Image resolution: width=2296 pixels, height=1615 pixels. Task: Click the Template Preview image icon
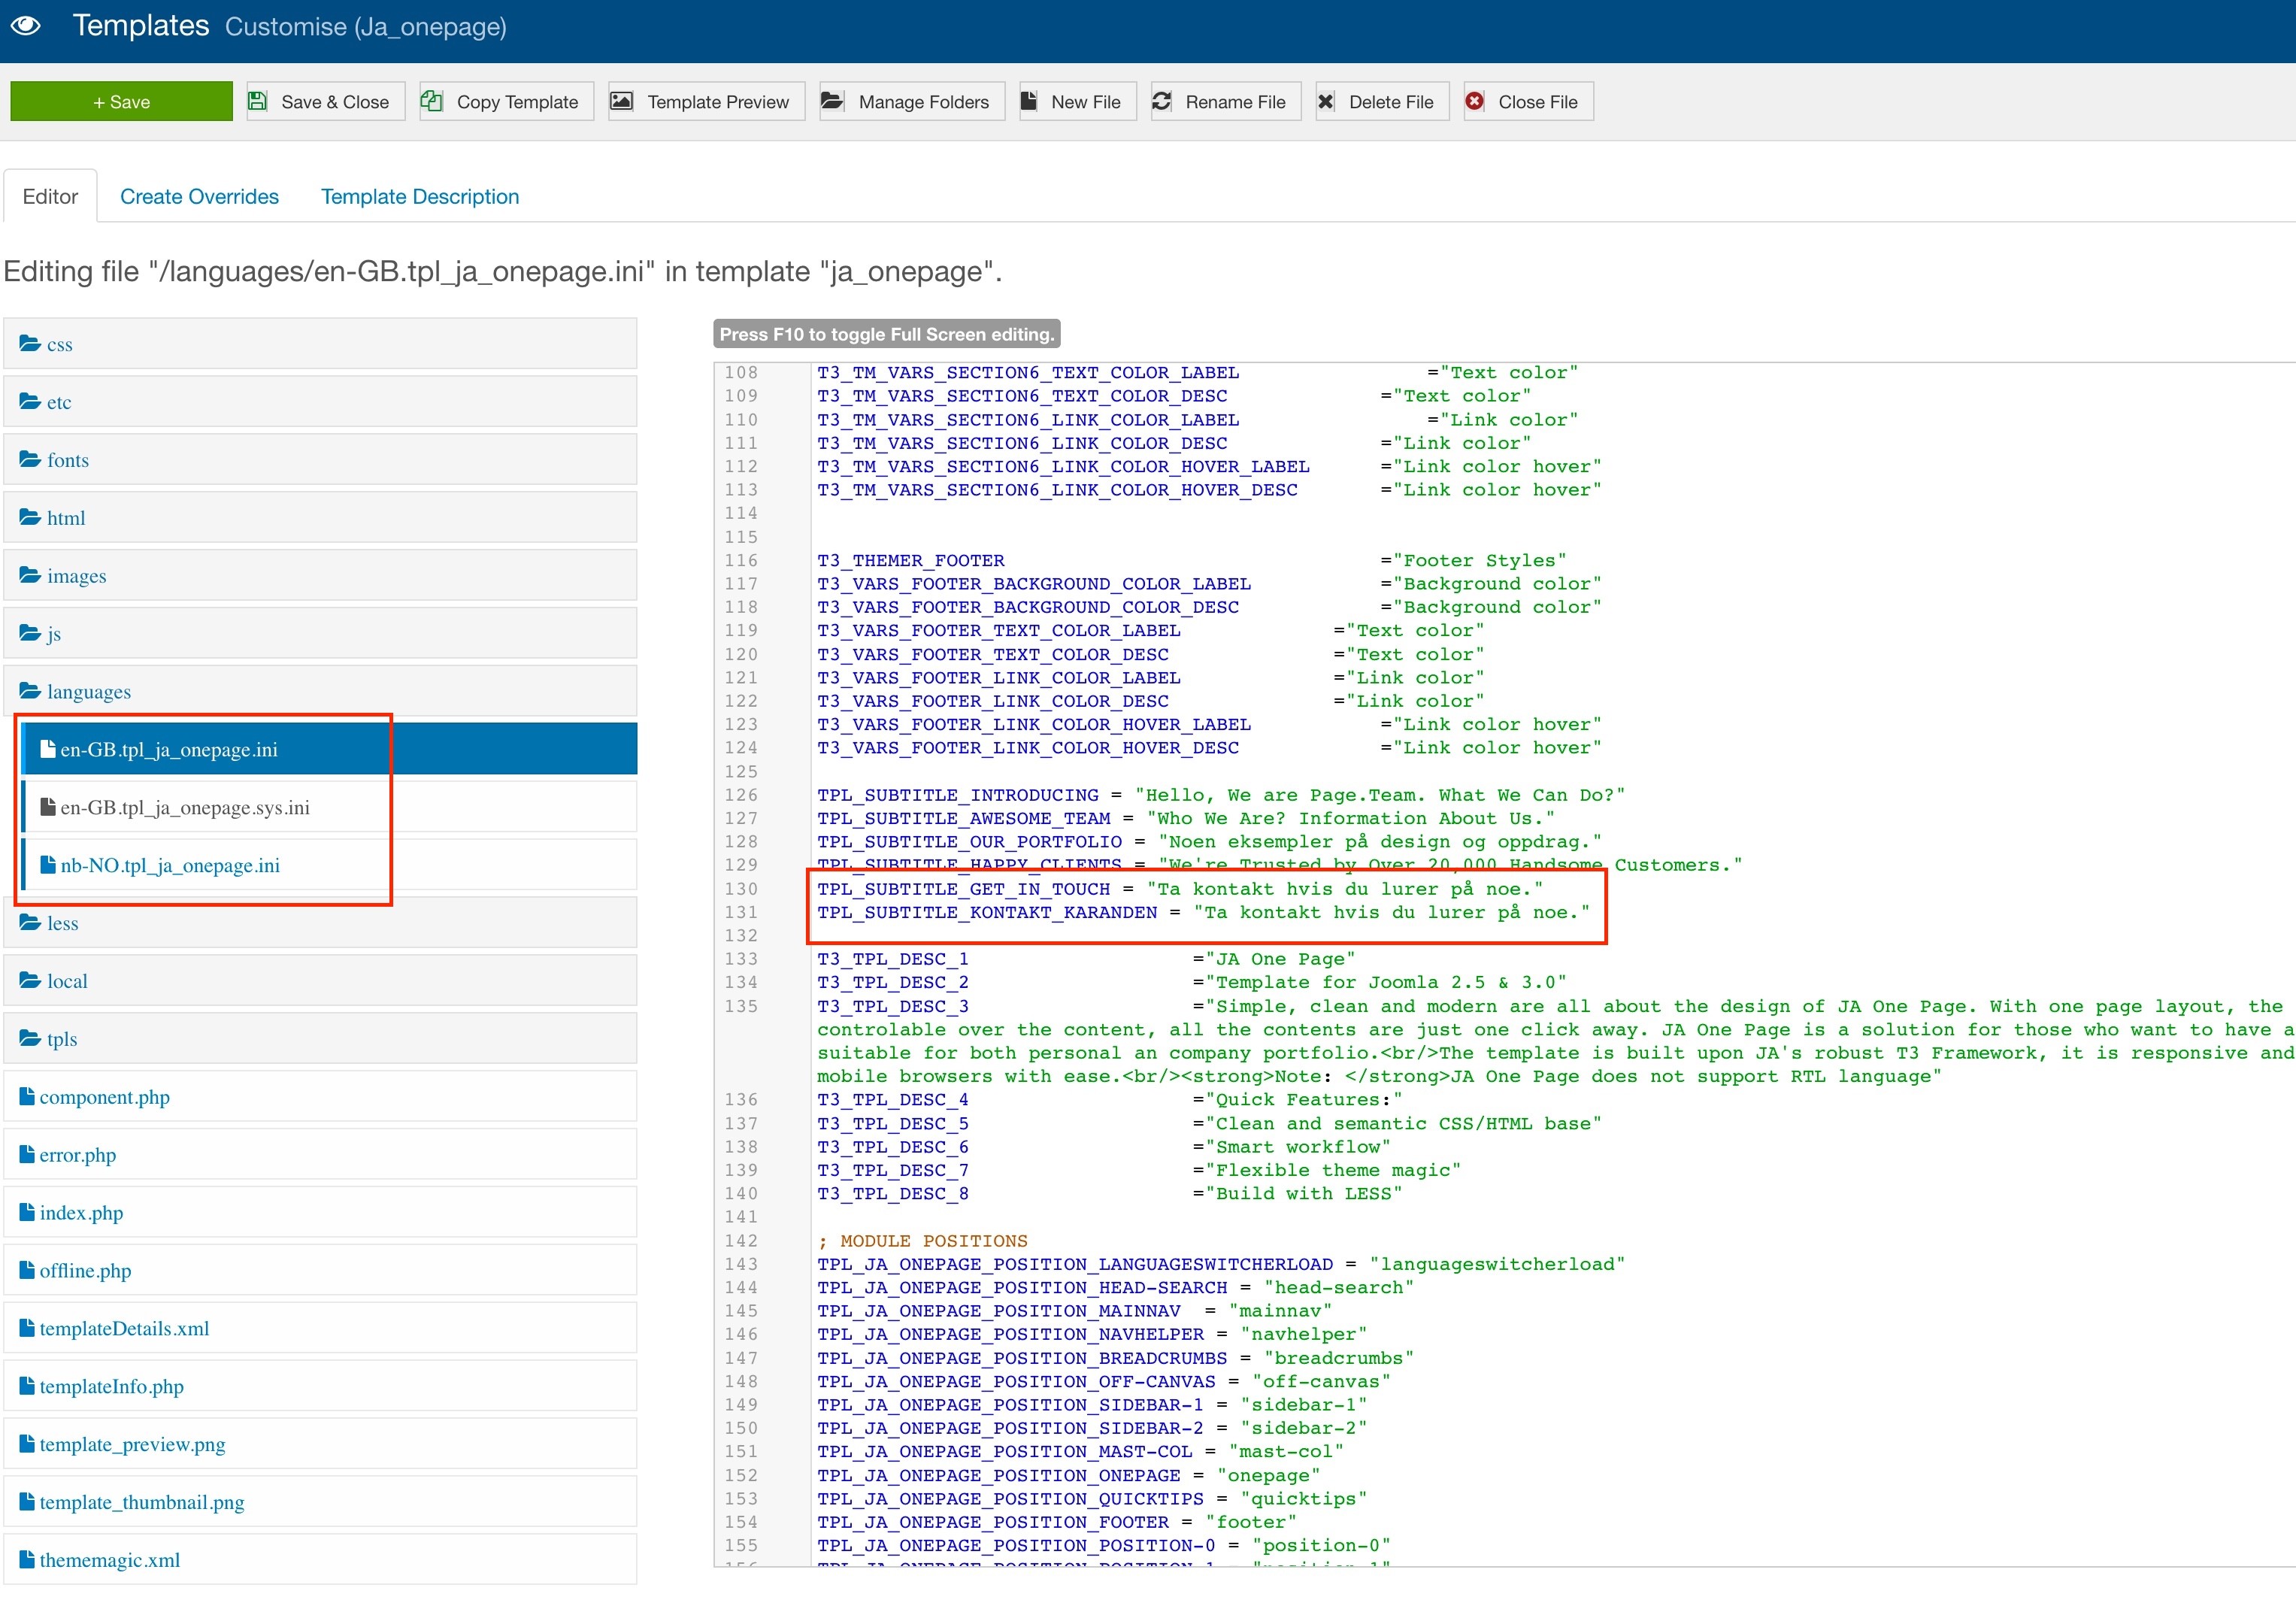pos(622,101)
